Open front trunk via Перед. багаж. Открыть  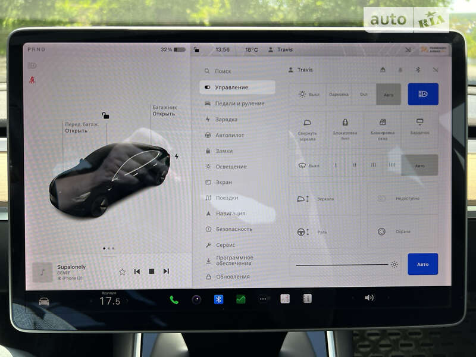(x=76, y=127)
